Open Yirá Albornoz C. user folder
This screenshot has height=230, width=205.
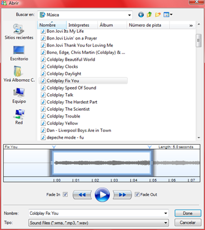[x=19, y=74]
